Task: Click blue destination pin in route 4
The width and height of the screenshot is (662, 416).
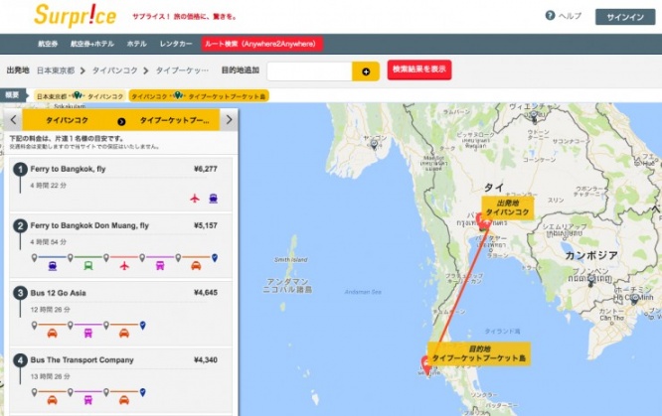Action: (x=143, y=392)
